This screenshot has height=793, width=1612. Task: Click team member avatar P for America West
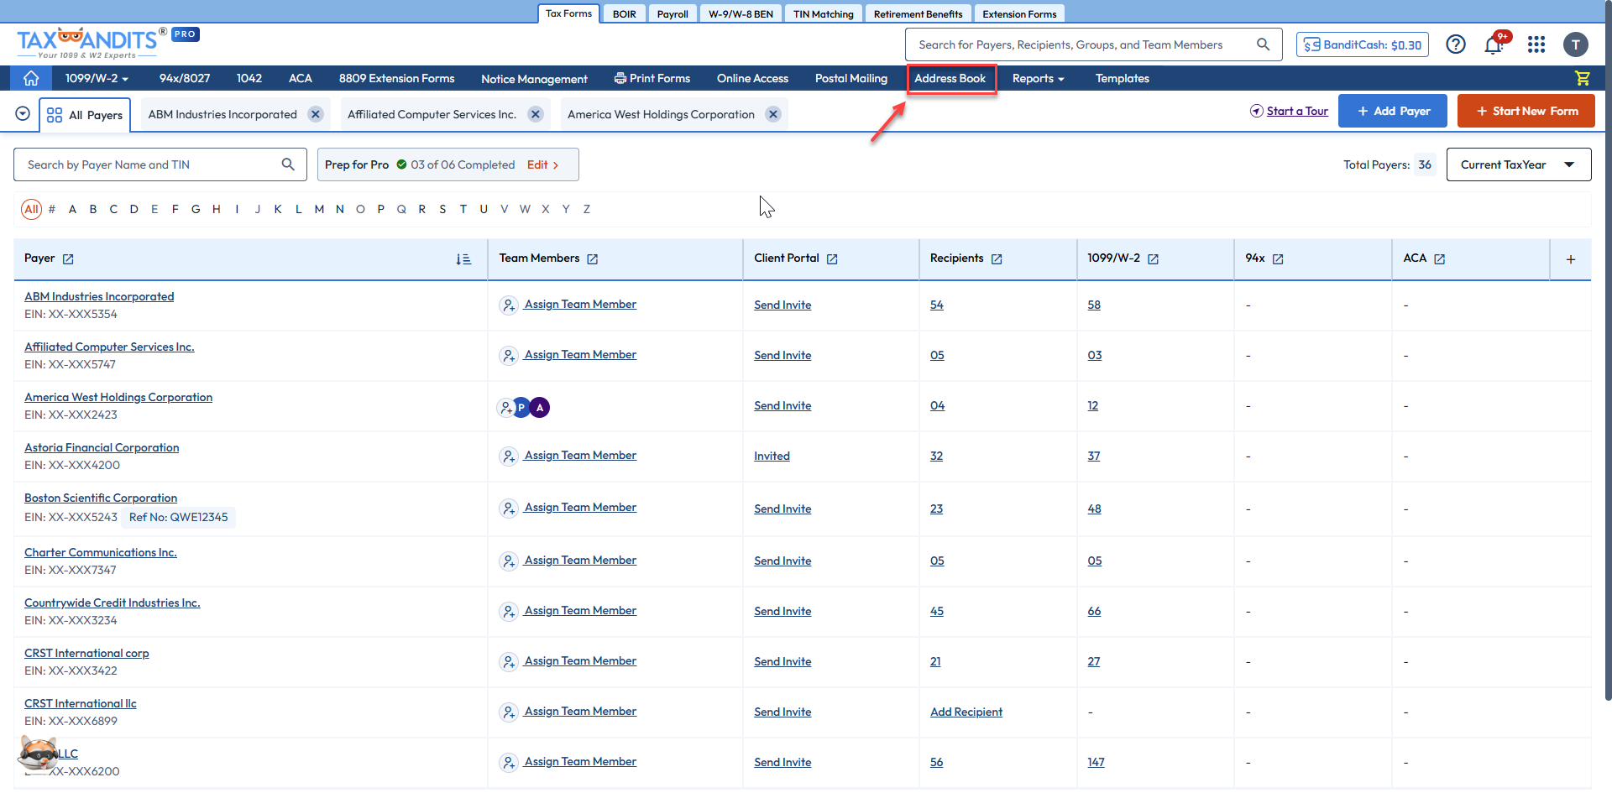(x=521, y=407)
